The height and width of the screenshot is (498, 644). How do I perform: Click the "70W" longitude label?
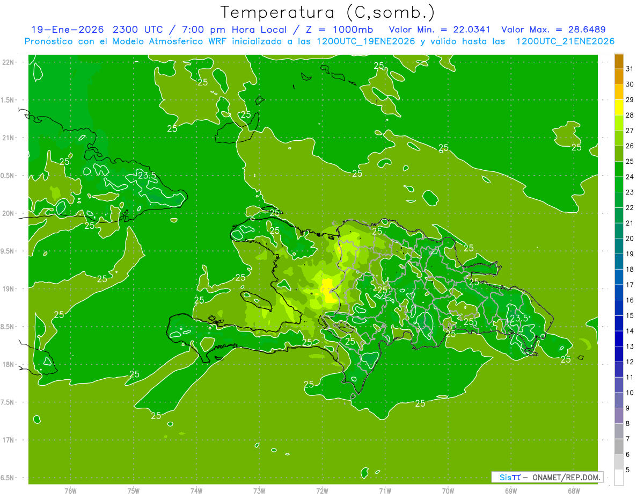(448, 490)
